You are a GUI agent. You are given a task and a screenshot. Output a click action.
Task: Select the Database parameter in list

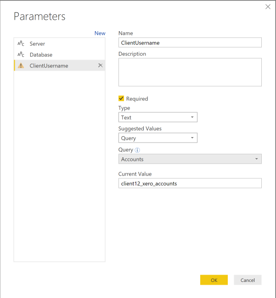tap(60, 55)
